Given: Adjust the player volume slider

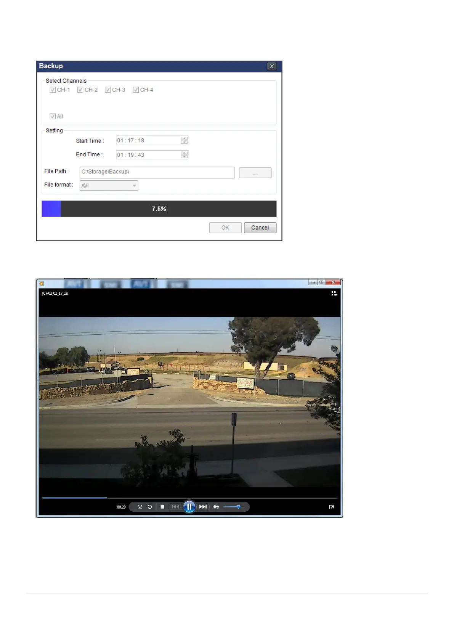Looking at the screenshot, I should tap(233, 507).
